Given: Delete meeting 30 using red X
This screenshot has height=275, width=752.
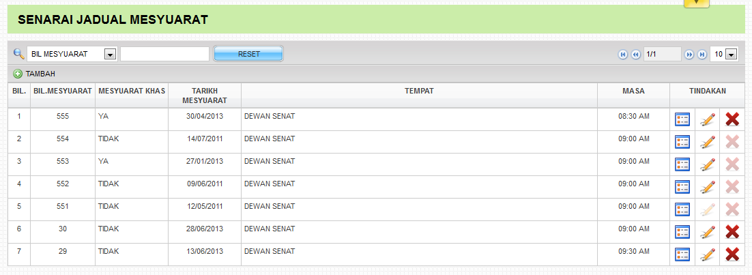Looking at the screenshot, I should coord(732,232).
